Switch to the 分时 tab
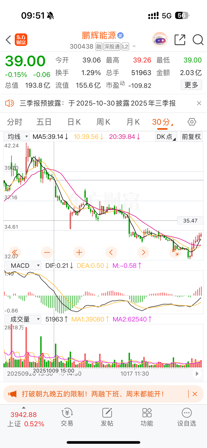This screenshot has height=448, width=207. 15,122
